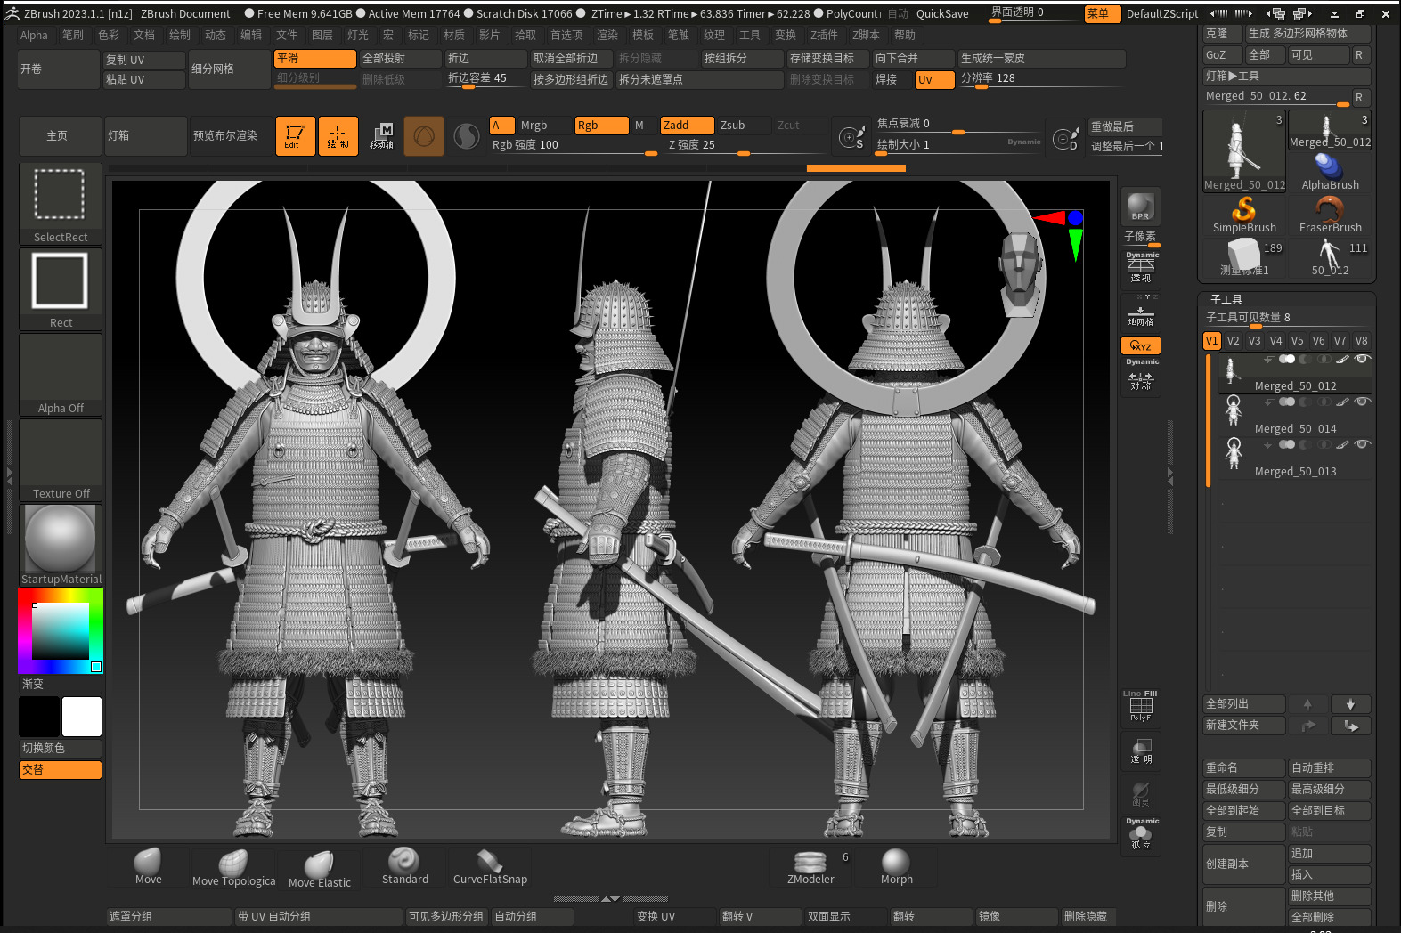The height and width of the screenshot is (933, 1401).
Task: Toggle eye visibility for Merged_50_013
Action: [1362, 444]
